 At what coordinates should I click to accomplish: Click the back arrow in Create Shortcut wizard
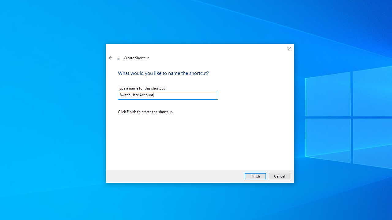coord(111,58)
